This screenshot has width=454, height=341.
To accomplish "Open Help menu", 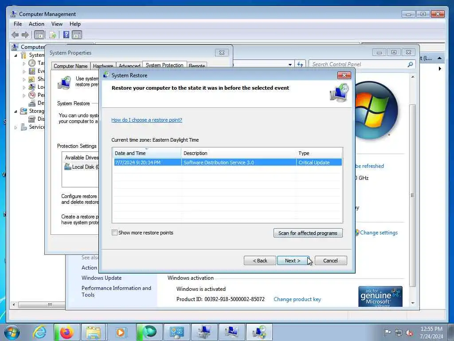I will coord(75,24).
